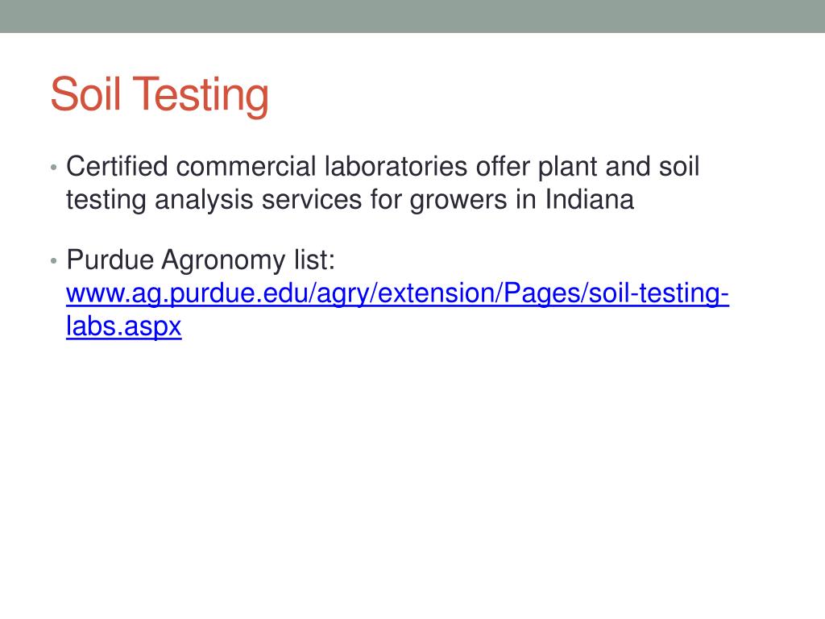Image resolution: width=825 pixels, height=619 pixels.
Task: Click the word 'laboratories' in first bullet
Action: point(396,166)
